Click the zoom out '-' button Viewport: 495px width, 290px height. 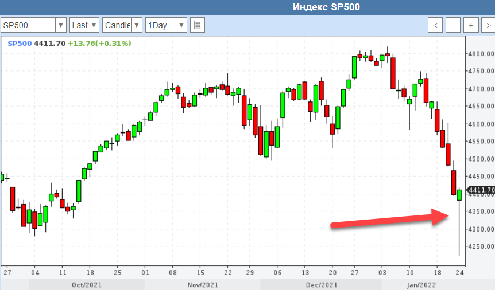453,25
